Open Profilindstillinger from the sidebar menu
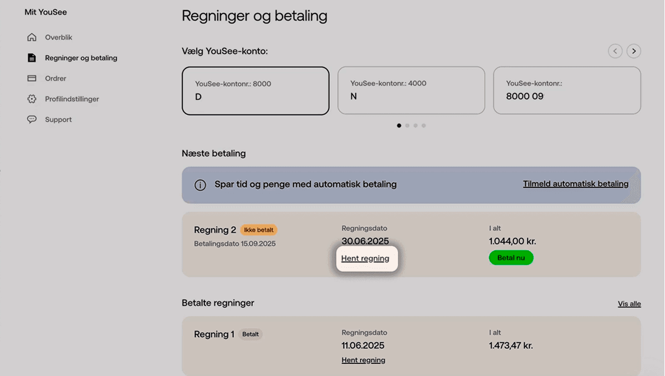The width and height of the screenshot is (665, 376). (x=72, y=99)
